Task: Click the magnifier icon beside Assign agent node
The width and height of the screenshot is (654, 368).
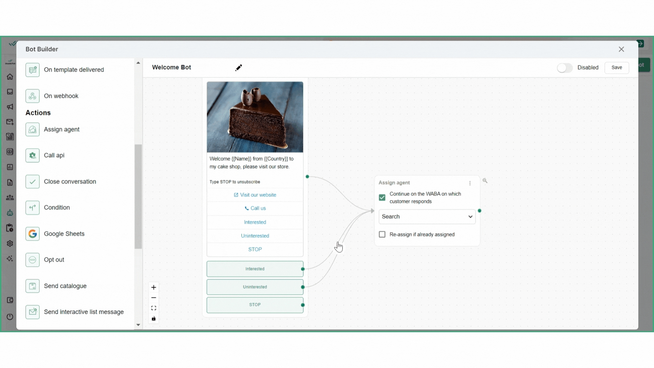Action: 485,181
